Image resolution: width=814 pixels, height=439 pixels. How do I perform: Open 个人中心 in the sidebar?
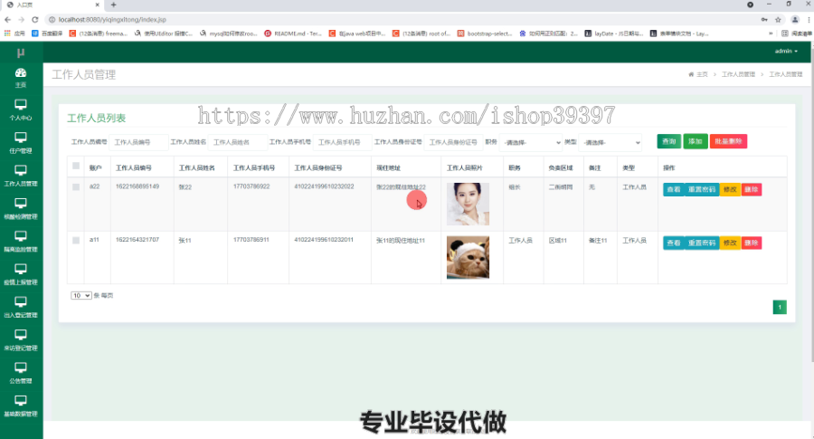(x=21, y=110)
